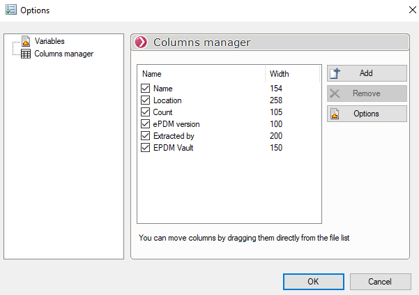This screenshot has width=419, height=295.
Task: Click the Options window title icon
Action: (x=10, y=10)
